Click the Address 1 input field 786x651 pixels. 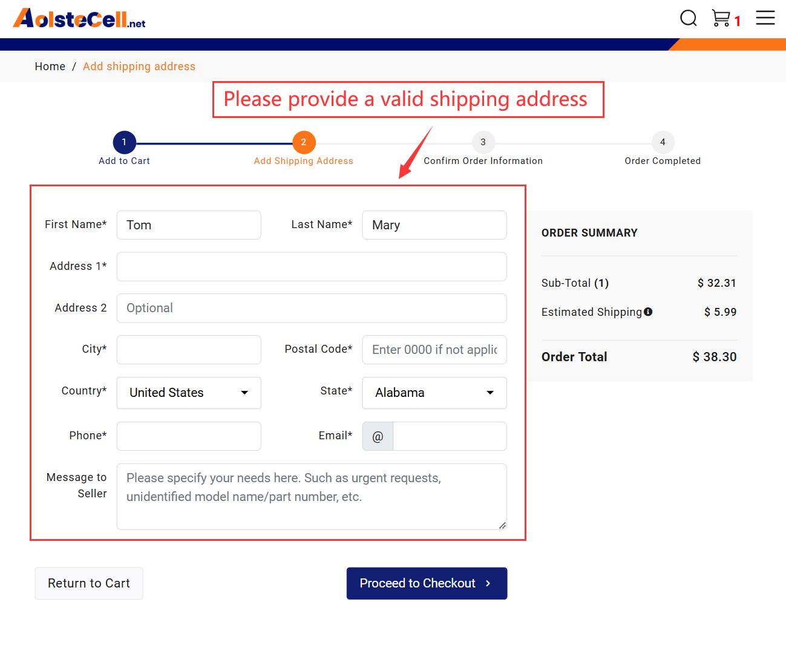point(312,267)
